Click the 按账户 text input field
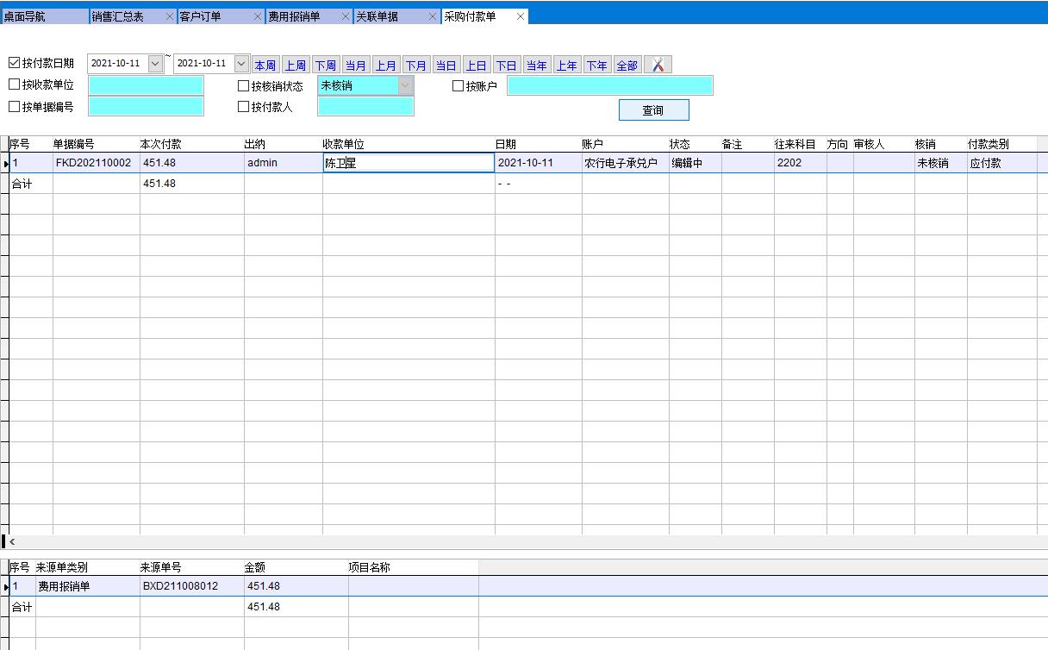 point(609,85)
